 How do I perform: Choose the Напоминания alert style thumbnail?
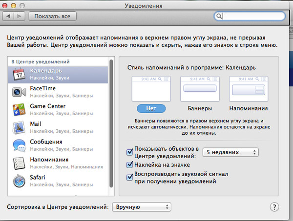point(249,89)
